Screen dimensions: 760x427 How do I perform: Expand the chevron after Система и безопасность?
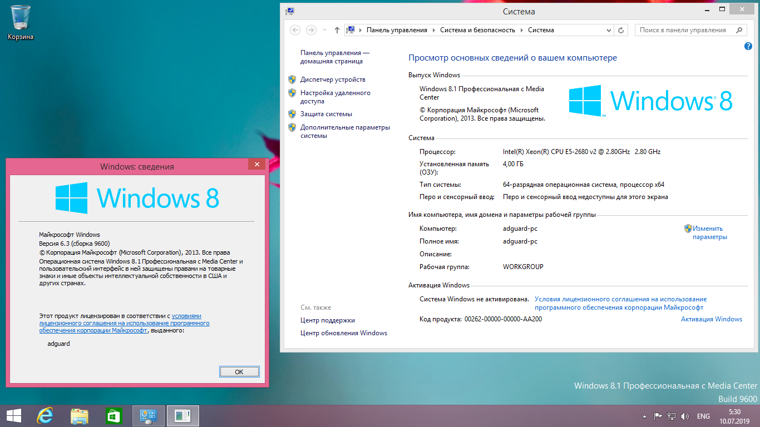[521, 30]
